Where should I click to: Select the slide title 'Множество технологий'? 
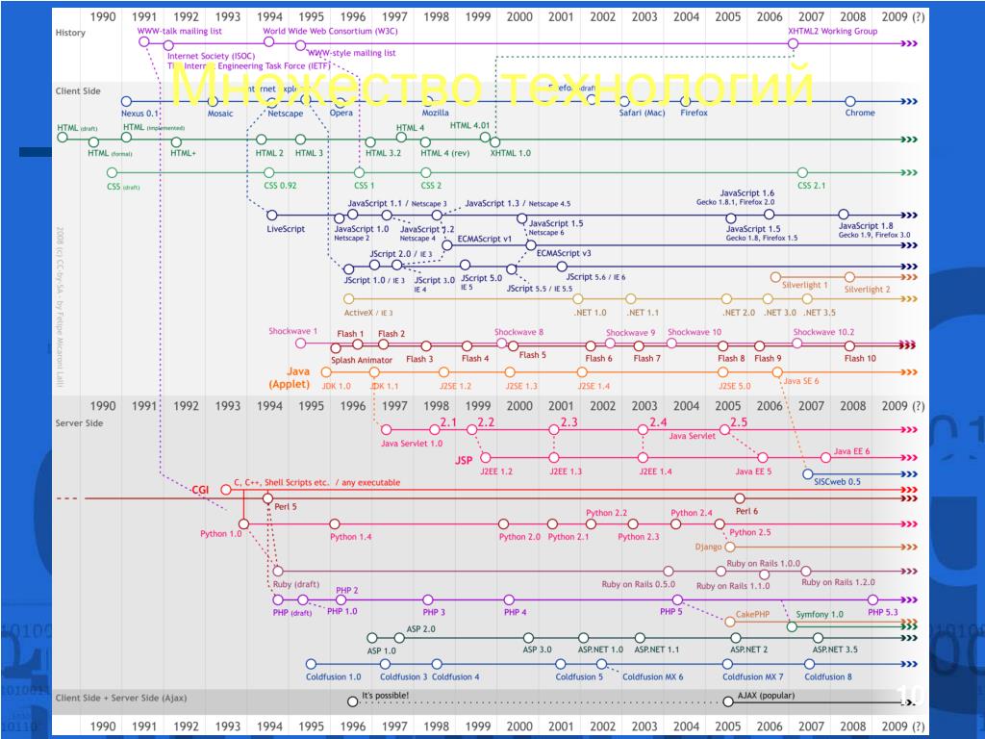(x=492, y=85)
